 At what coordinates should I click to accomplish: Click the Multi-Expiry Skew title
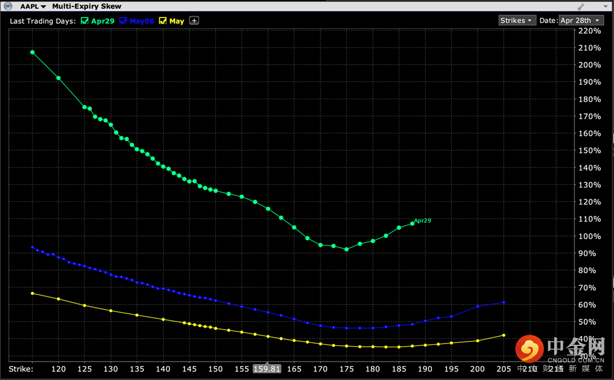click(86, 7)
